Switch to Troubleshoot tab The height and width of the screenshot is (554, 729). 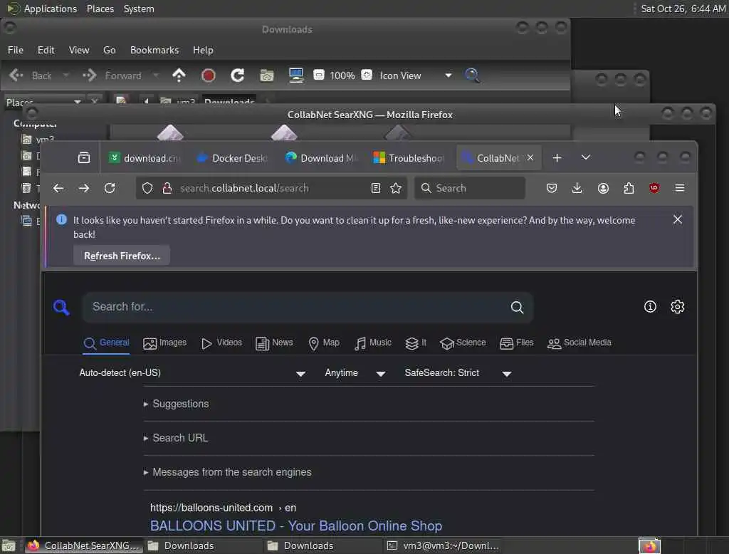tap(409, 158)
